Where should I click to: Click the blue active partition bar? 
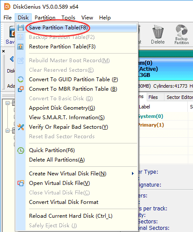tap(166, 69)
